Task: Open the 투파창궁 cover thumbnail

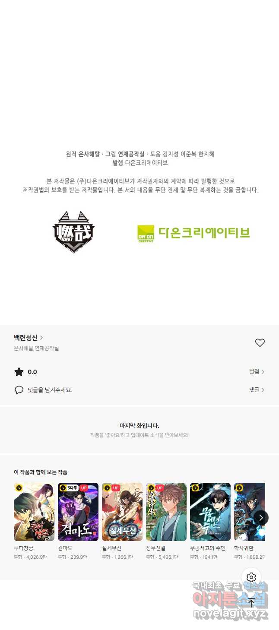Action: click(x=34, y=512)
